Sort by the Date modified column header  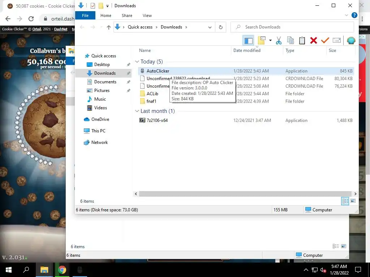(x=247, y=50)
